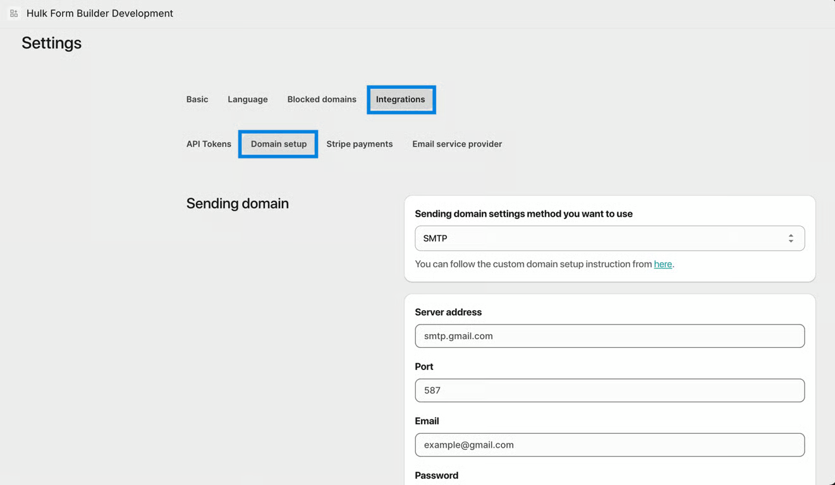835x485 pixels.
Task: Click the Settings page heading
Action: tap(52, 43)
